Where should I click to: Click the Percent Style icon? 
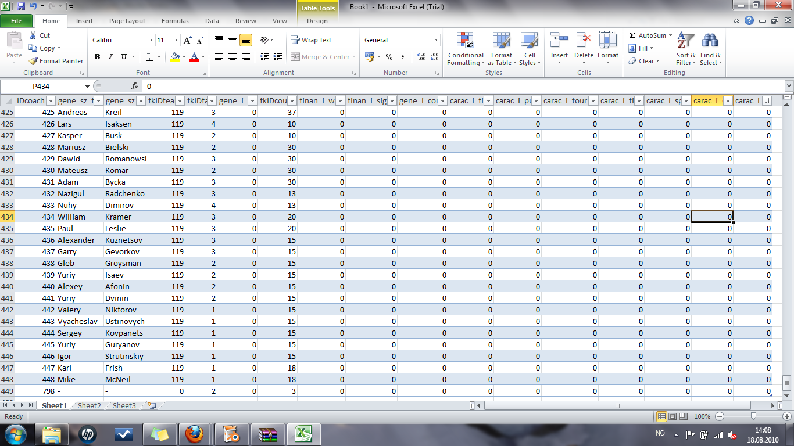coord(389,57)
